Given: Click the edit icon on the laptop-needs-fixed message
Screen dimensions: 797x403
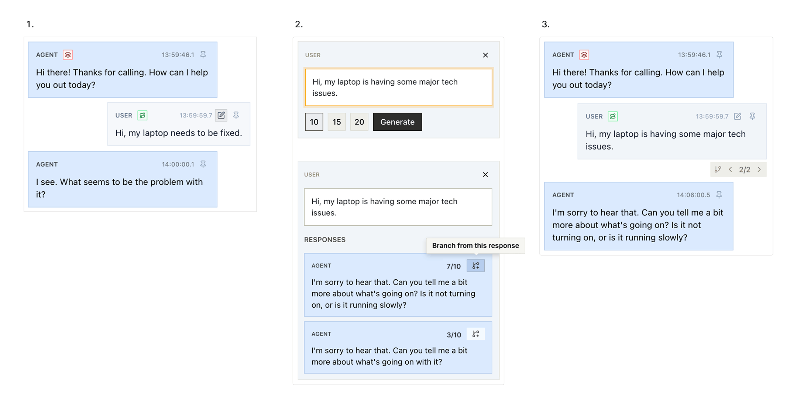Looking at the screenshot, I should [x=221, y=115].
